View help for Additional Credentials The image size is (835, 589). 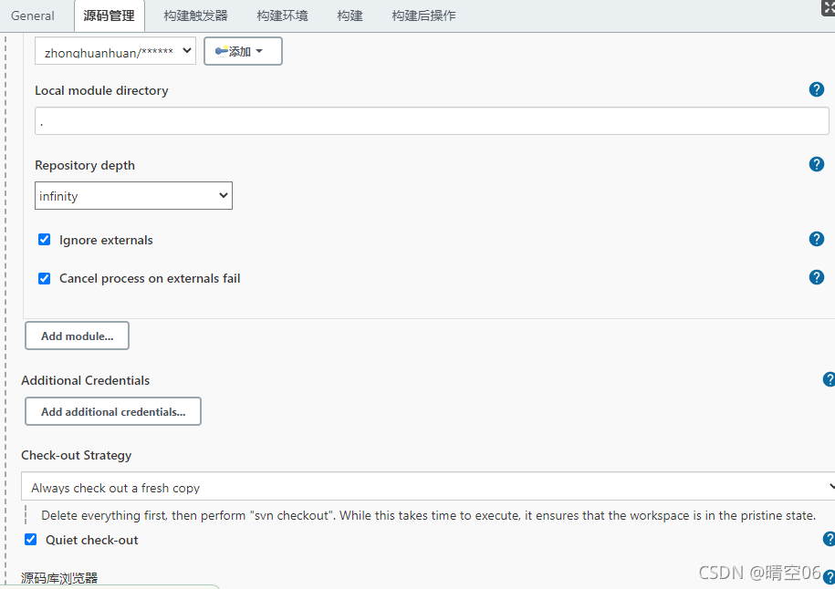coord(829,379)
